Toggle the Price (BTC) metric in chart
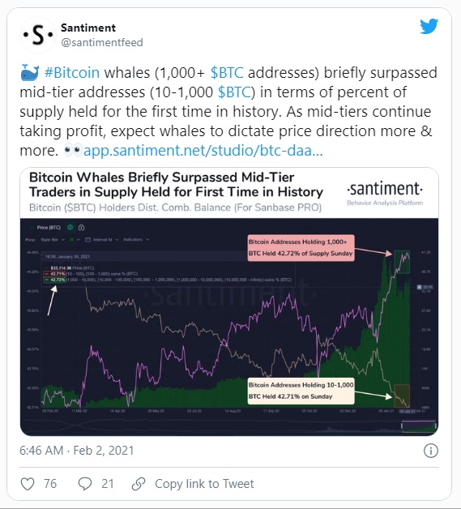The width and height of the screenshot is (461, 509). 49,228
